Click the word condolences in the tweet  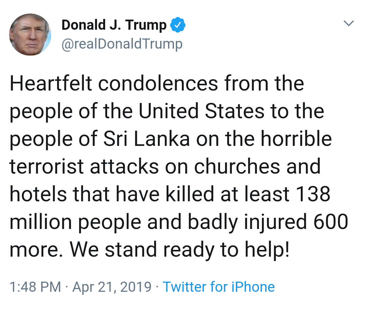click(x=158, y=83)
